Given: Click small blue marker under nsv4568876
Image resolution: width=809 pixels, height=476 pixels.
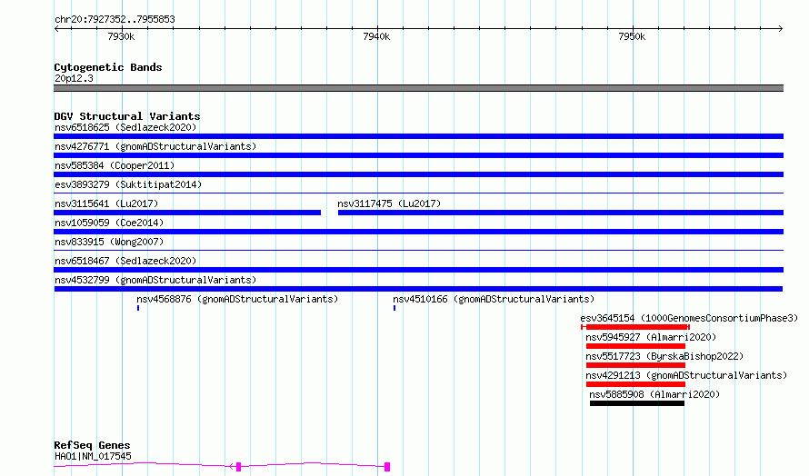Looking at the screenshot, I should (x=138, y=308).
